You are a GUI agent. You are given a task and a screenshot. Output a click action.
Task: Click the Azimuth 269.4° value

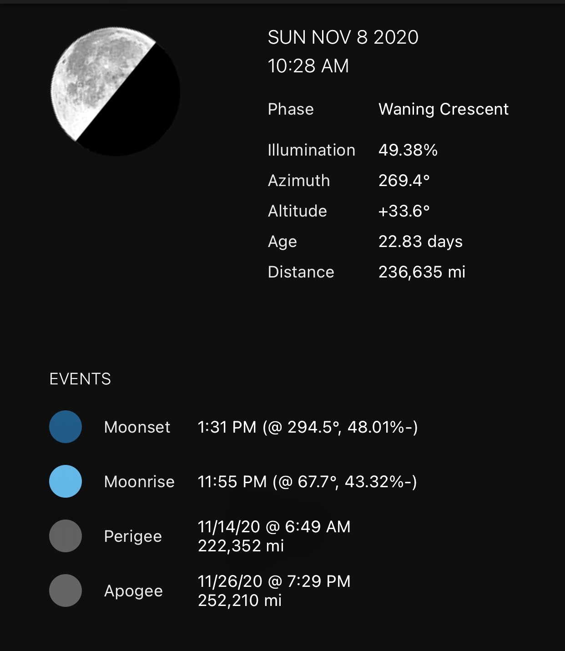pyautogui.click(x=404, y=181)
